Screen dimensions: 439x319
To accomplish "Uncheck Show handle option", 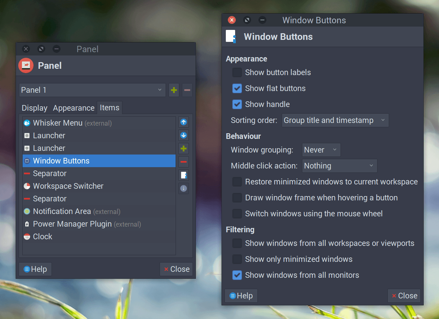I will coord(237,104).
